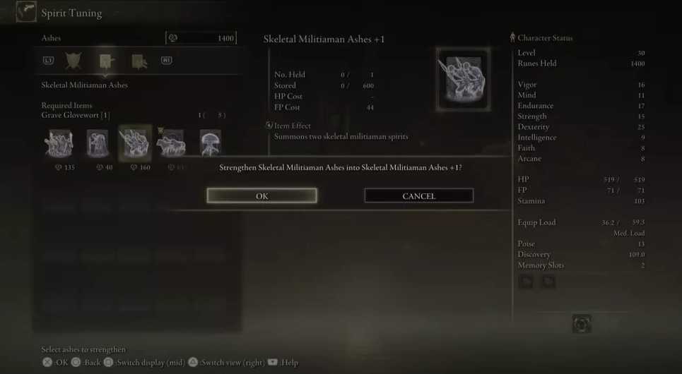
Task: Confirm strengthening with the OK button
Action: (261, 196)
